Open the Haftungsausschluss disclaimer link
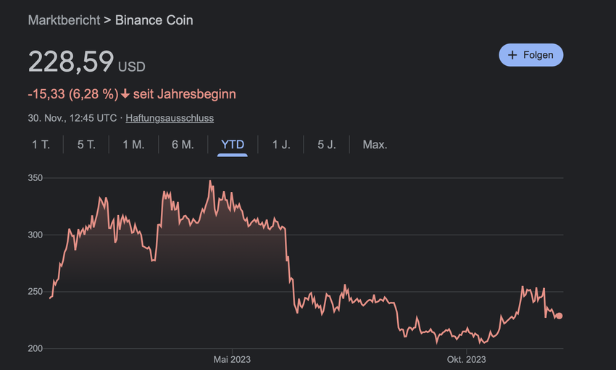The width and height of the screenshot is (616, 370). pyautogui.click(x=170, y=117)
